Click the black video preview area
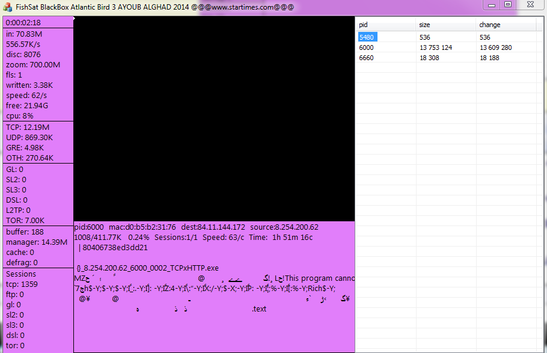Viewport: 547px width, 353px height. click(214, 118)
